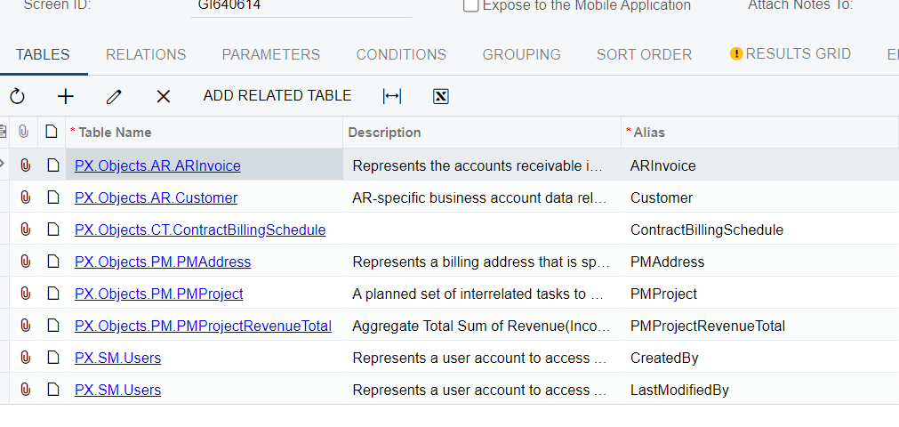This screenshot has width=899, height=427.
Task: Open PX.Objects.CT.ContractBillingSchedule link
Action: [x=200, y=230]
